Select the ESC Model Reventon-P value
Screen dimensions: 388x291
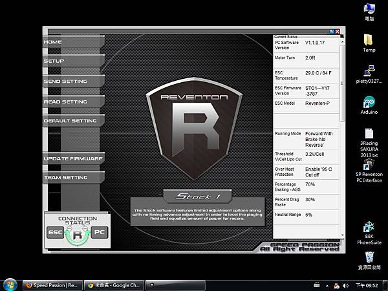pos(318,103)
